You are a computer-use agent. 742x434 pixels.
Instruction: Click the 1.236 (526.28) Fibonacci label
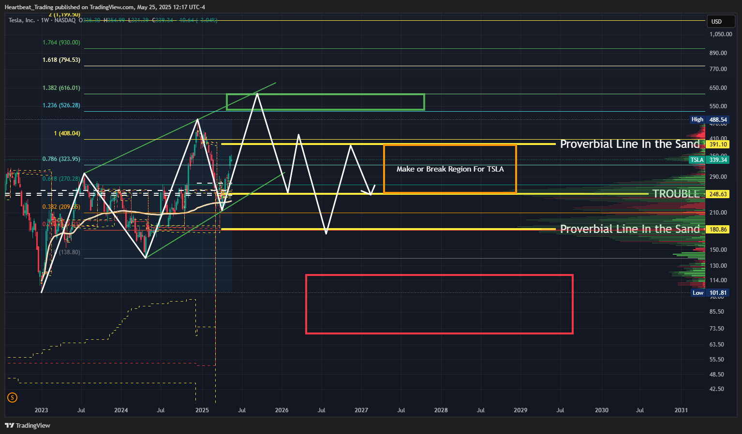tap(61, 105)
